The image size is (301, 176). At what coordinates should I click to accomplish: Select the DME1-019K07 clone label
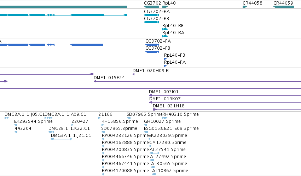click(x=165, y=99)
